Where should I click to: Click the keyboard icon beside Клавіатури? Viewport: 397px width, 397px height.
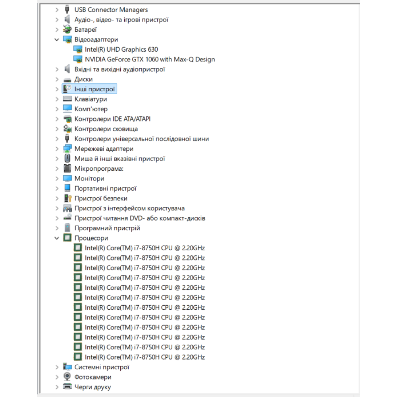pos(67,99)
